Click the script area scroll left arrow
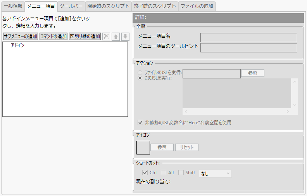Viewport: 307px width, 196px height. tap(186, 111)
